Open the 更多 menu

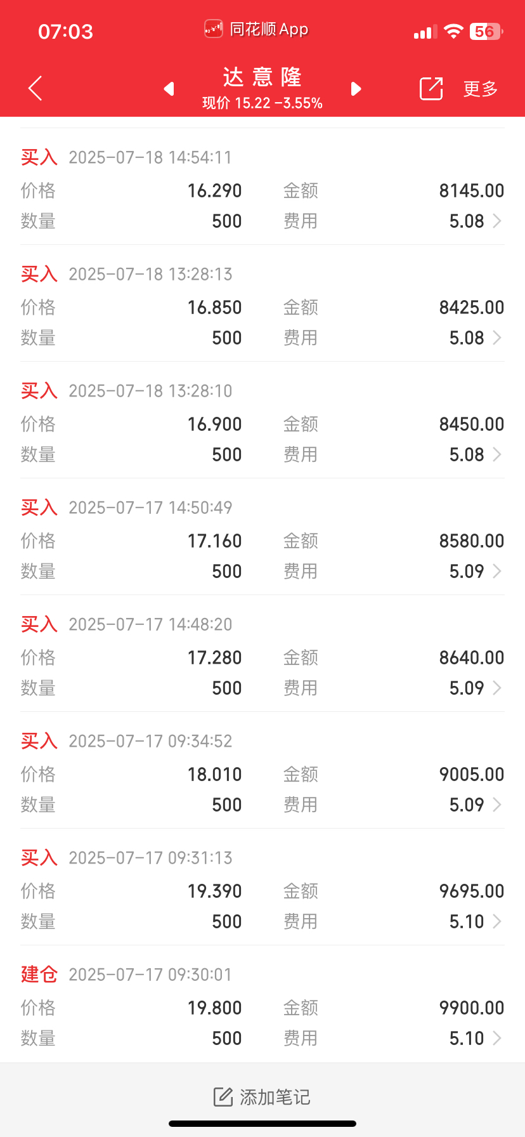click(481, 89)
